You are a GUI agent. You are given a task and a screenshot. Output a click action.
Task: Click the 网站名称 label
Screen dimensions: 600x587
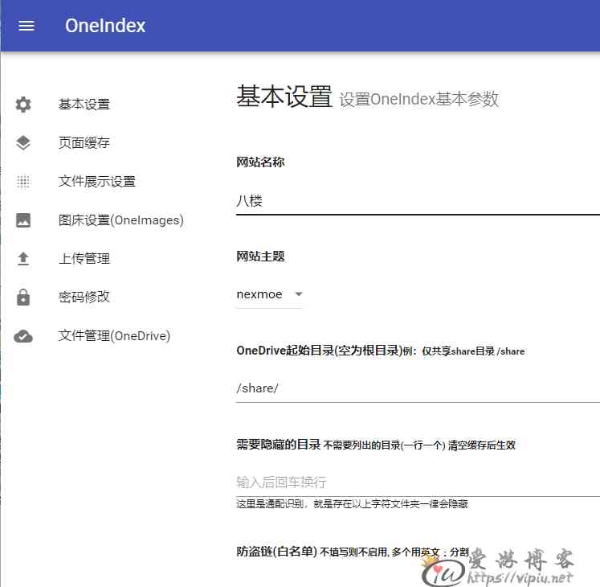[x=260, y=162]
